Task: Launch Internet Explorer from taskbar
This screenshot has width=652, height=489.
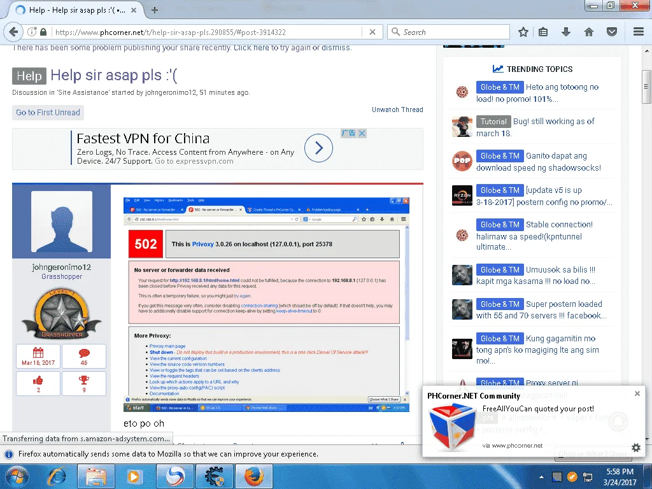Action: (57, 476)
